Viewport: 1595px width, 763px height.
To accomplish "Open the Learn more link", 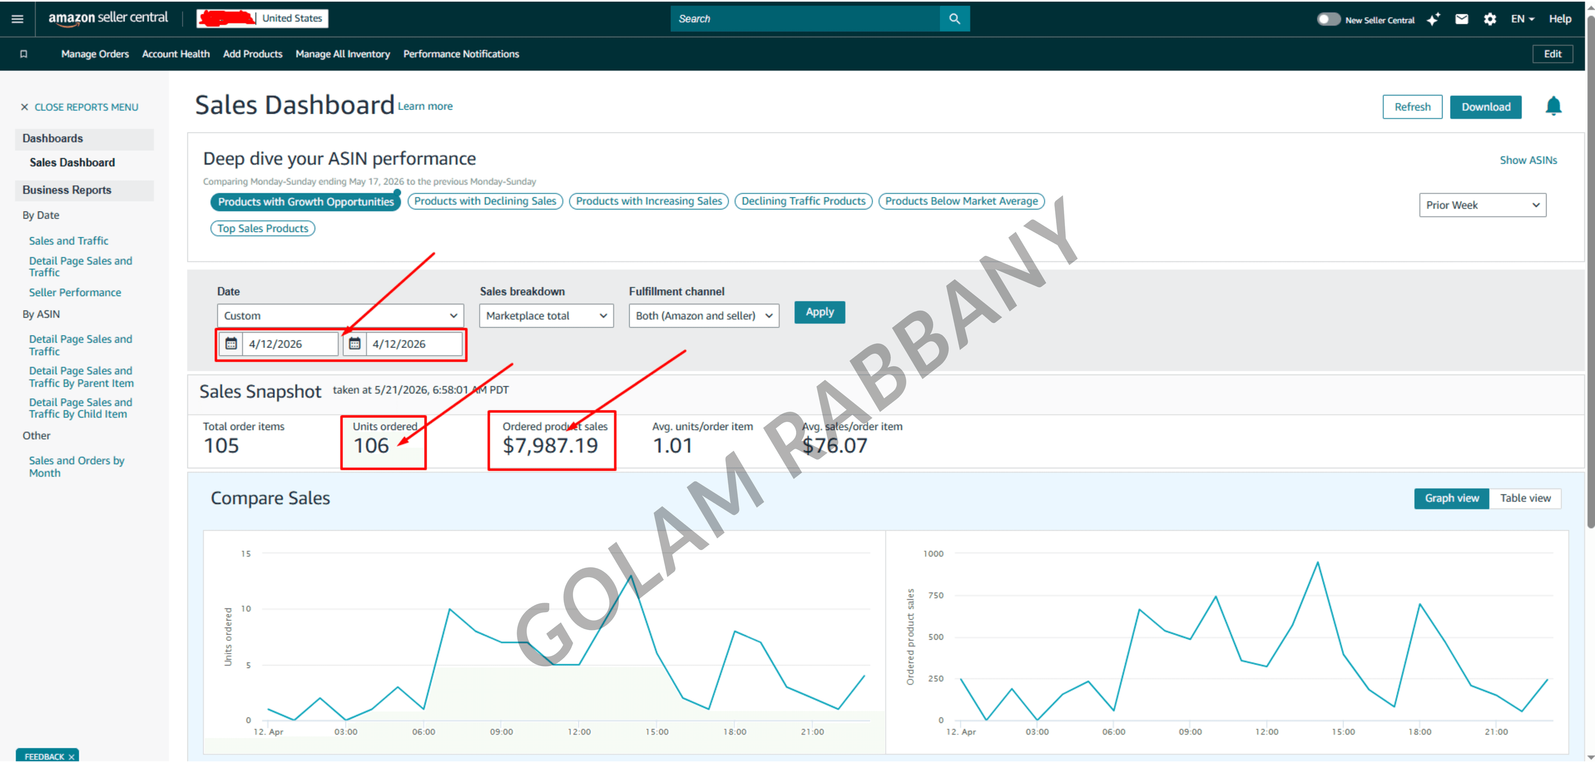I will click(425, 106).
